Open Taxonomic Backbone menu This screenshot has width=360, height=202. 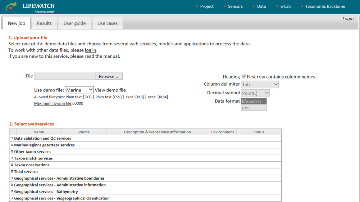pos(325,6)
